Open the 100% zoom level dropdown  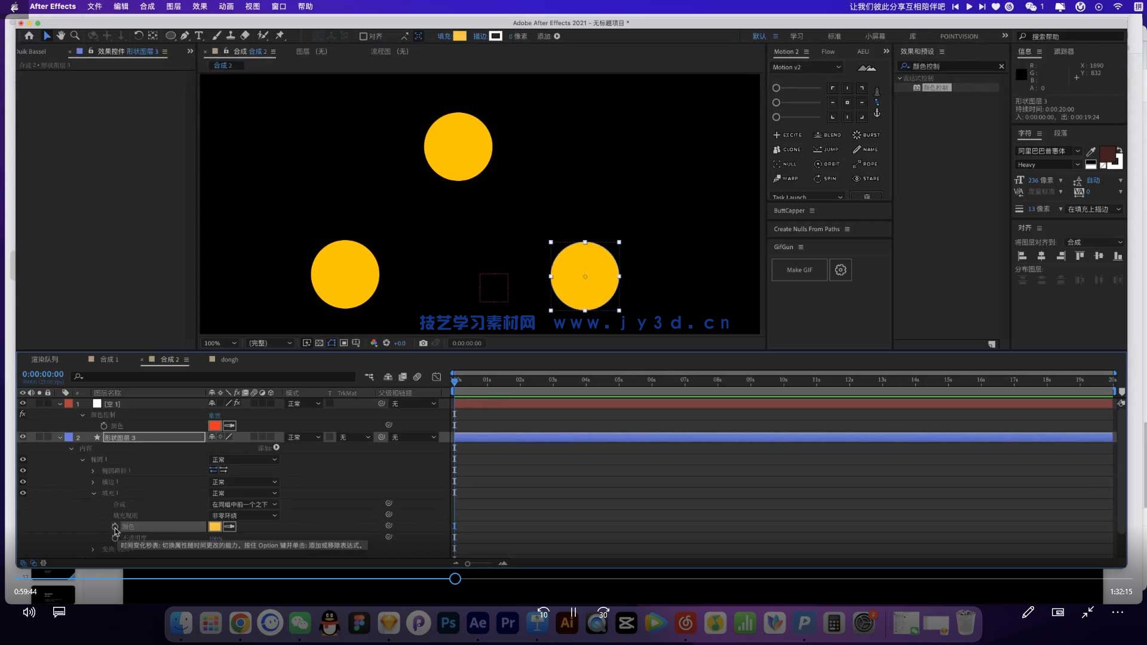220,343
